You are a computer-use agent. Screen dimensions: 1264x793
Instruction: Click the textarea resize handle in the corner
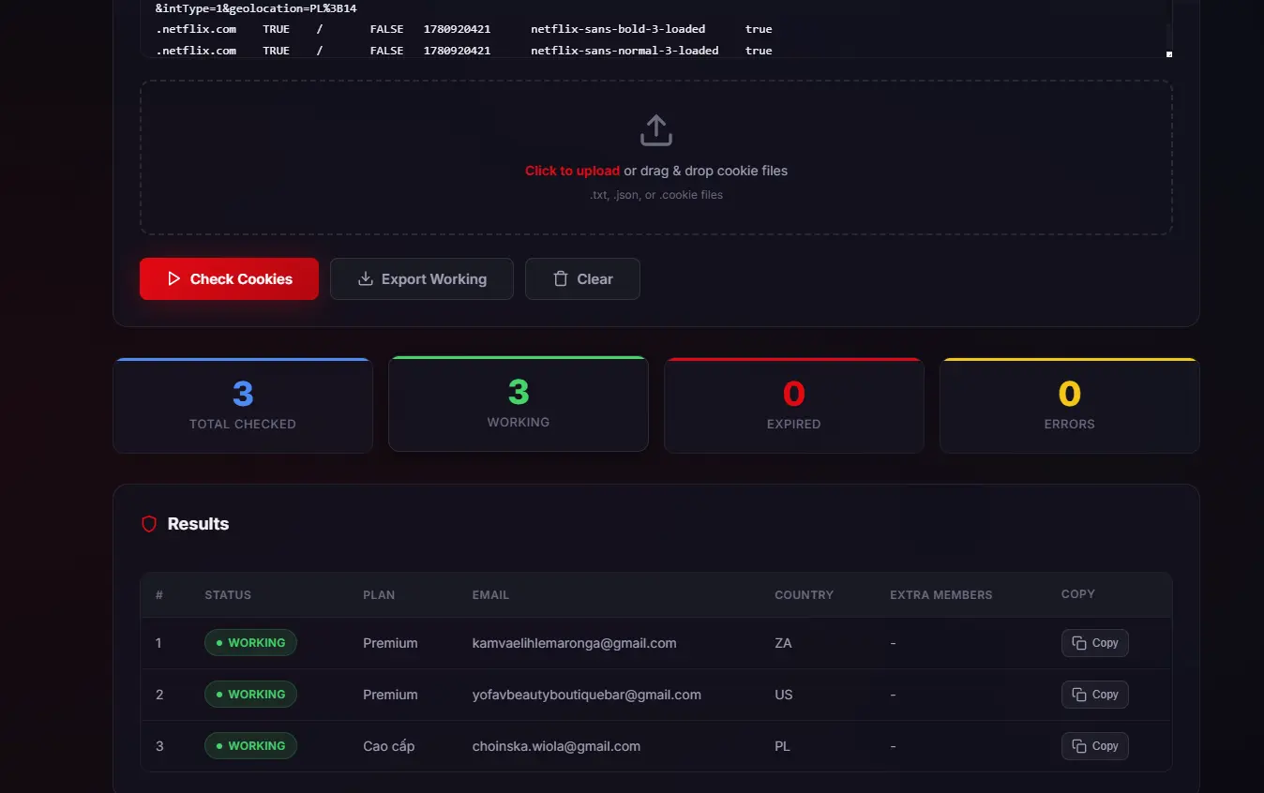point(1168,54)
